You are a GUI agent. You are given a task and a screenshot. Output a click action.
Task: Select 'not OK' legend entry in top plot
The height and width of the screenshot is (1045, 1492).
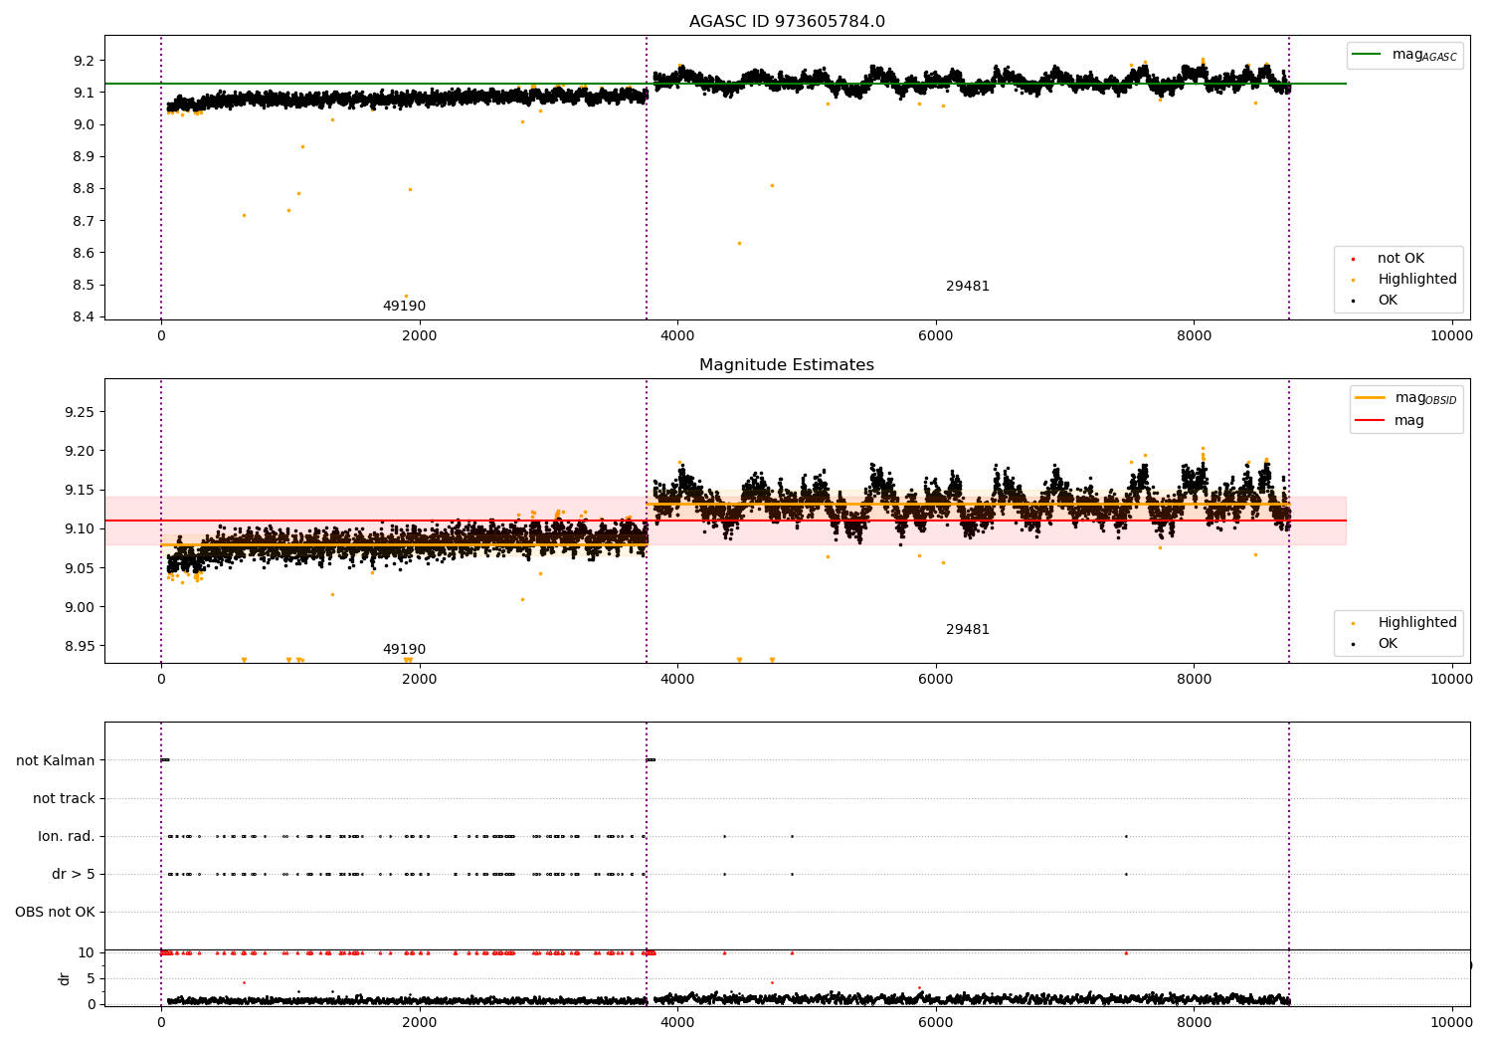1400,259
